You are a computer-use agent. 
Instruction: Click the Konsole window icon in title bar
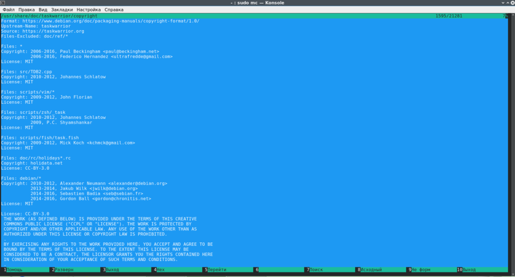(x=5, y=3)
